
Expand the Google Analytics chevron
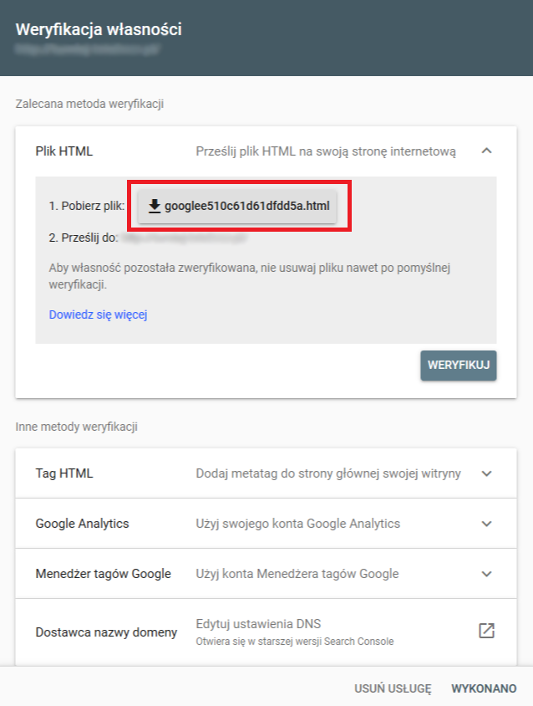coord(487,524)
